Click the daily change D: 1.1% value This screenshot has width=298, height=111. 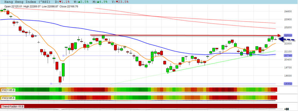63,2
